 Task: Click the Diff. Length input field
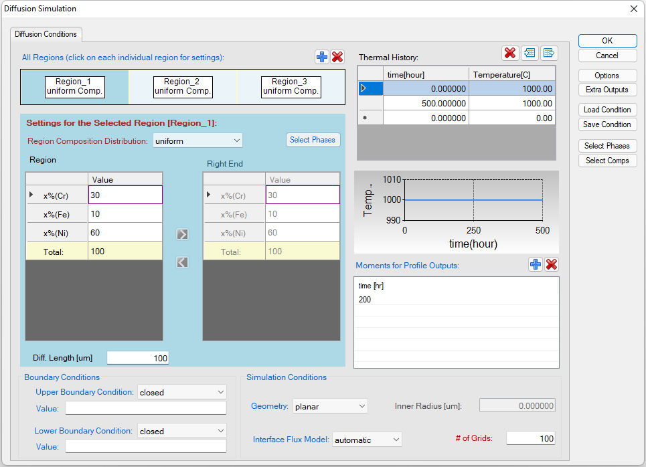pos(137,358)
